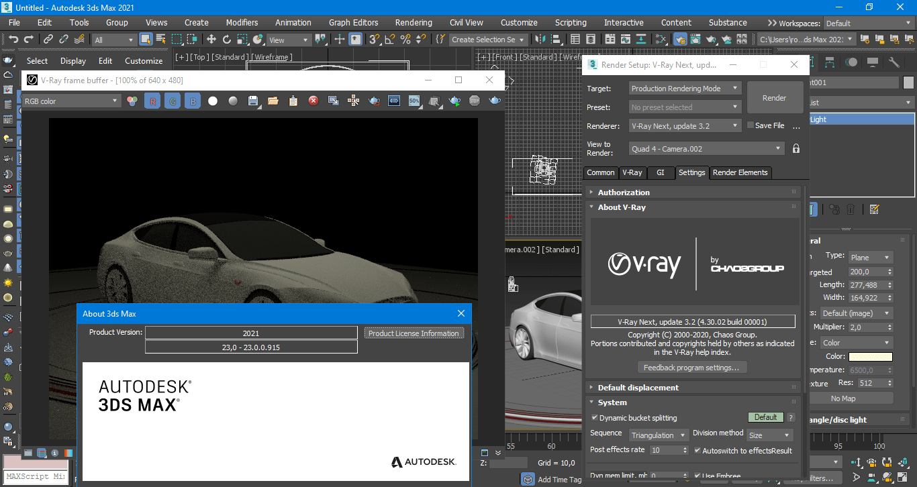Screen dimensions: 917x487
Task: Open the Renderer dropdown showing V-Ray Next
Action: click(684, 125)
